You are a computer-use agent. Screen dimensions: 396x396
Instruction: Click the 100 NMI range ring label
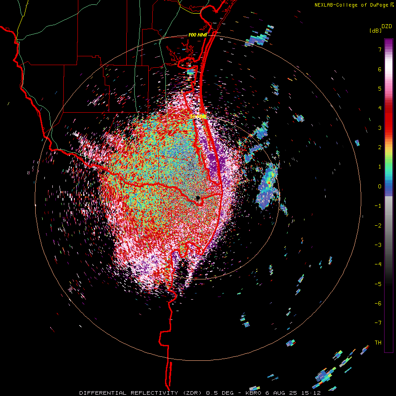point(198,35)
